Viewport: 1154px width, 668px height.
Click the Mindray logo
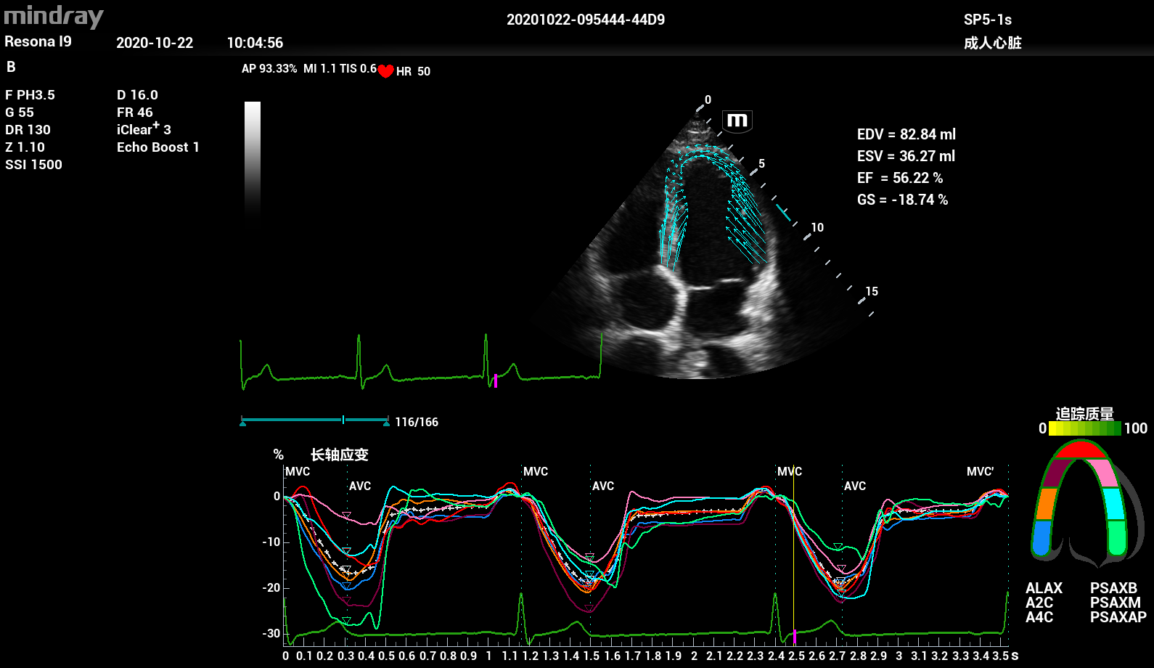[54, 16]
